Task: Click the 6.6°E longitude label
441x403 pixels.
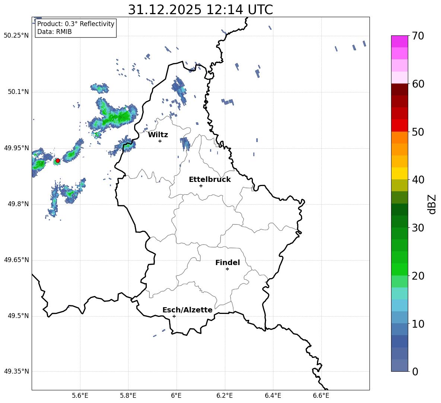Action: 321,396
